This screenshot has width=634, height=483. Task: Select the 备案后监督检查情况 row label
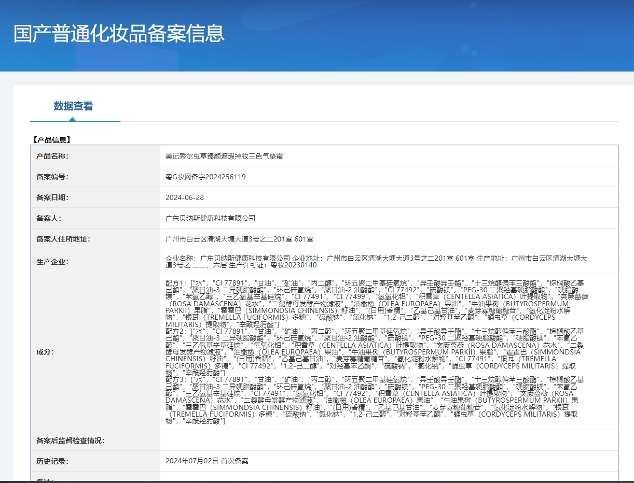coord(70,438)
